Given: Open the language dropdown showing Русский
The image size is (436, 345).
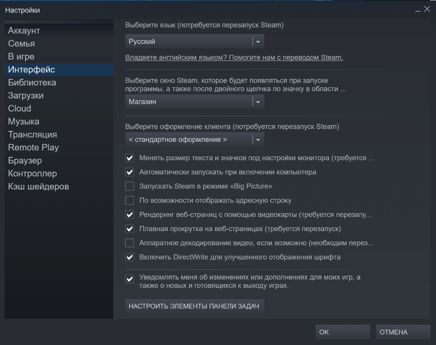Looking at the screenshot, I should coord(195,42).
